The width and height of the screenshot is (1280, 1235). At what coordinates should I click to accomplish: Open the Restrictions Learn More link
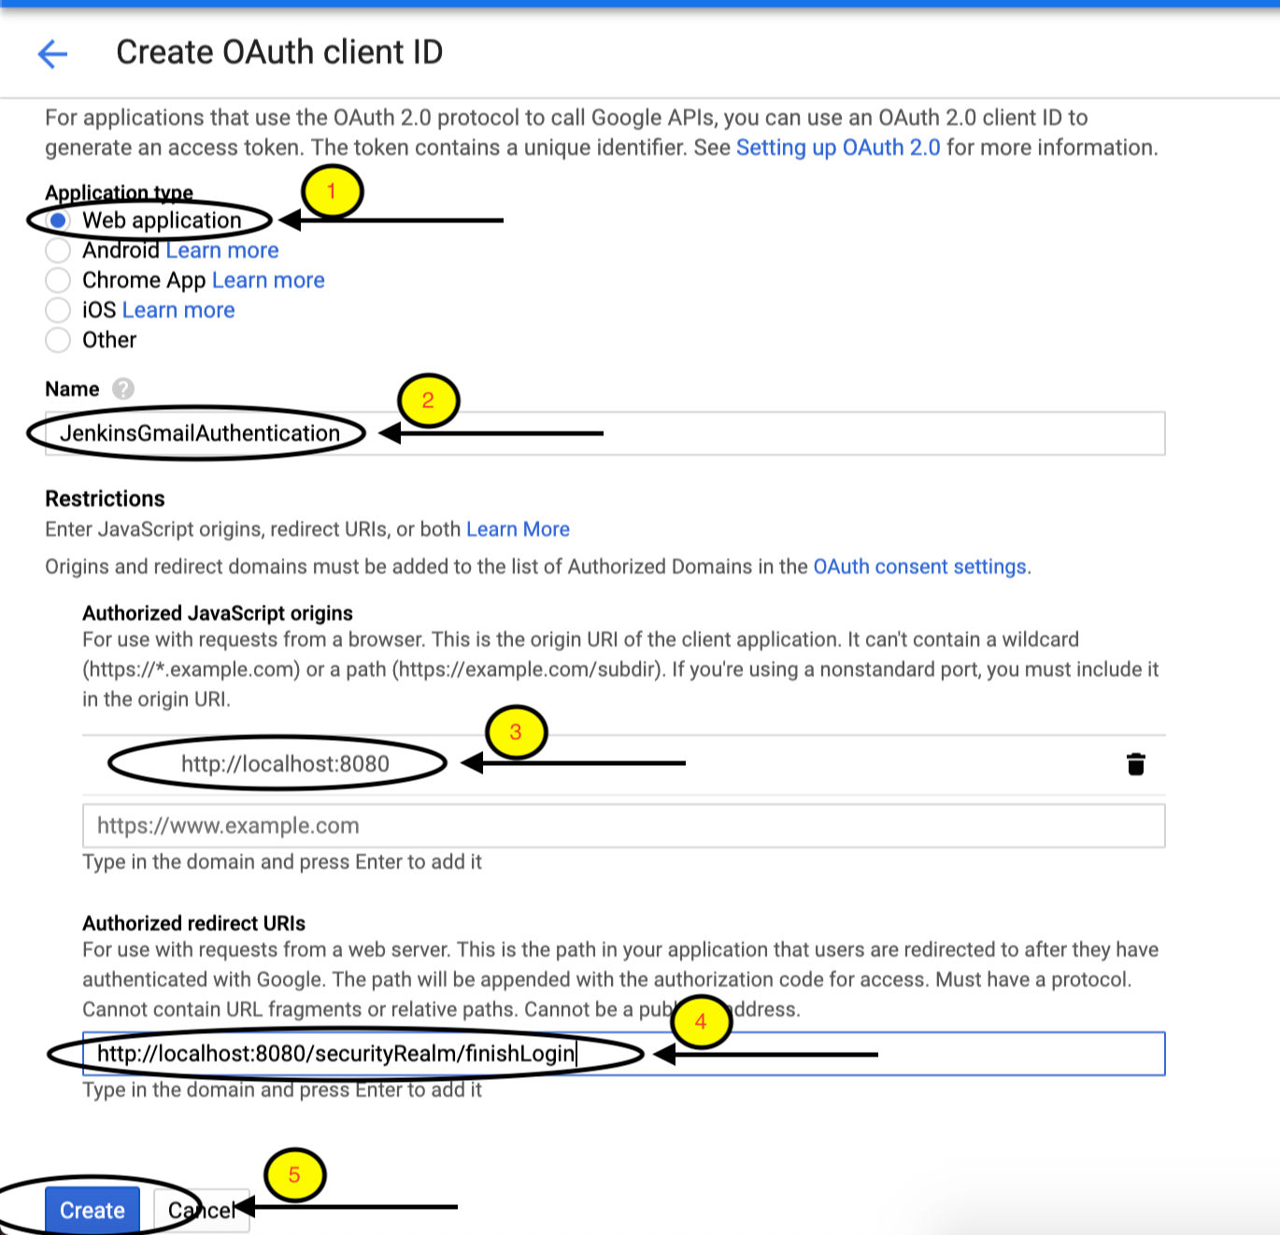point(518,529)
